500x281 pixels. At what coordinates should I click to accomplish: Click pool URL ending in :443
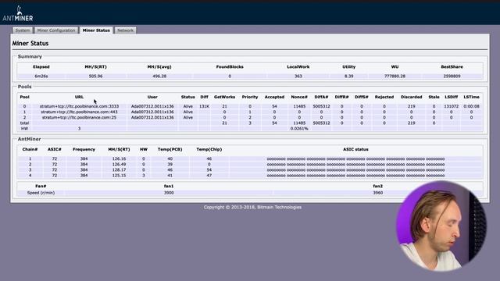tap(79, 112)
